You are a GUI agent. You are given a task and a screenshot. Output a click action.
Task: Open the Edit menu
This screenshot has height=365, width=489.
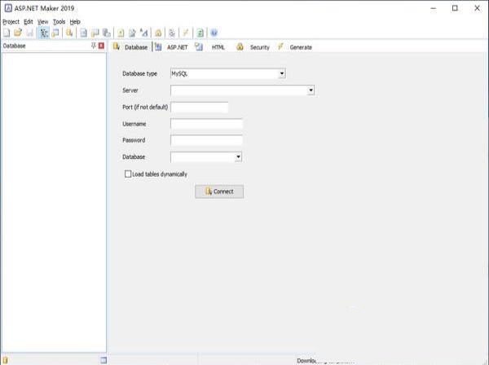29,22
